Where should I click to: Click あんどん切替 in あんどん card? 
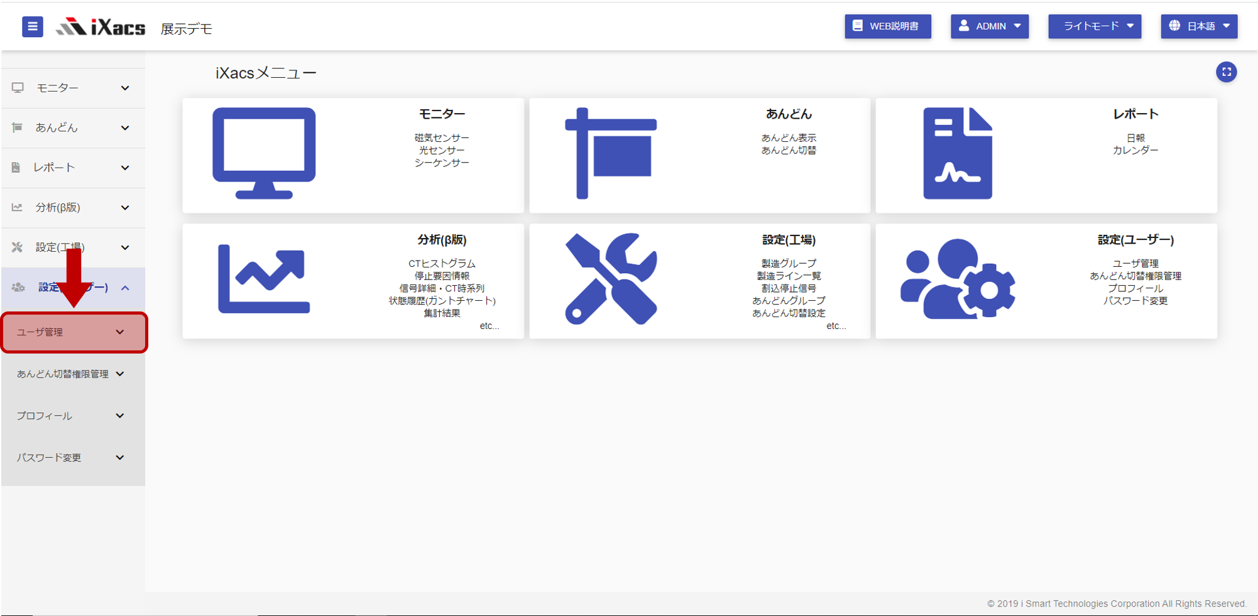789,150
